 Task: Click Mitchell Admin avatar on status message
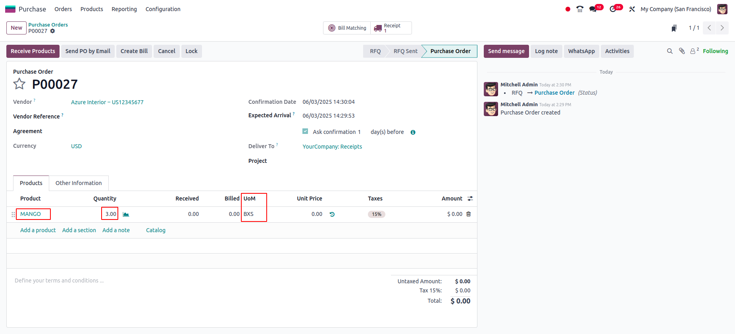491,89
